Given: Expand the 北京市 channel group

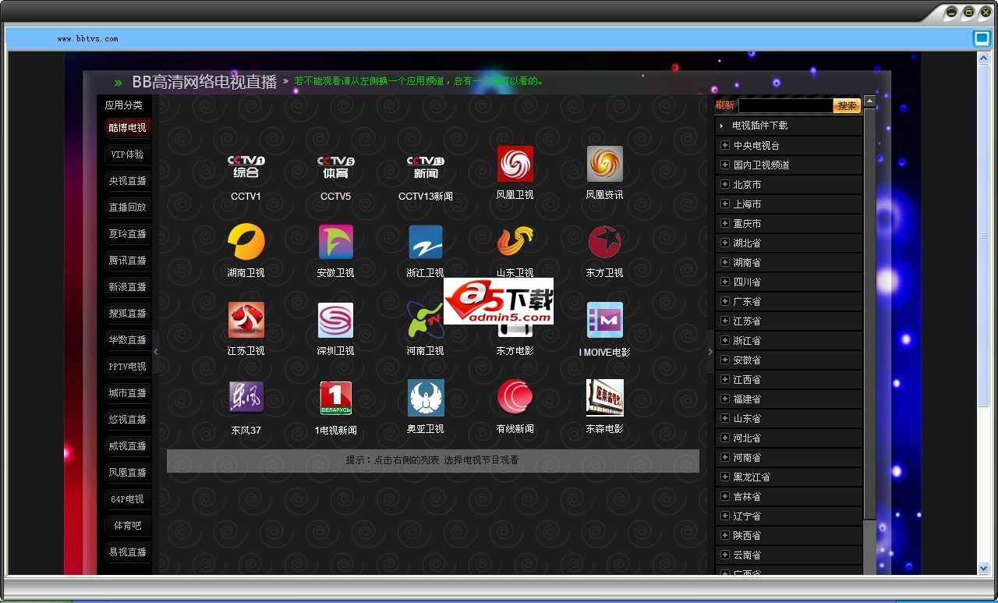Looking at the screenshot, I should (725, 184).
